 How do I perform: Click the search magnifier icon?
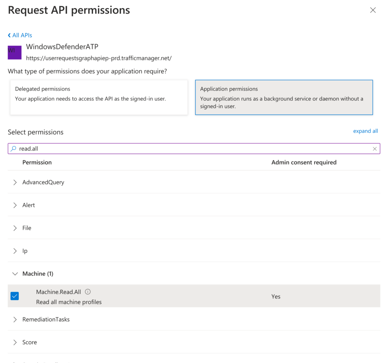pyautogui.click(x=14, y=149)
